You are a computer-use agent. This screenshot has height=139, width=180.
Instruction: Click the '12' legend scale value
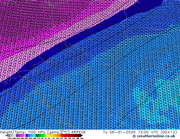53,138
